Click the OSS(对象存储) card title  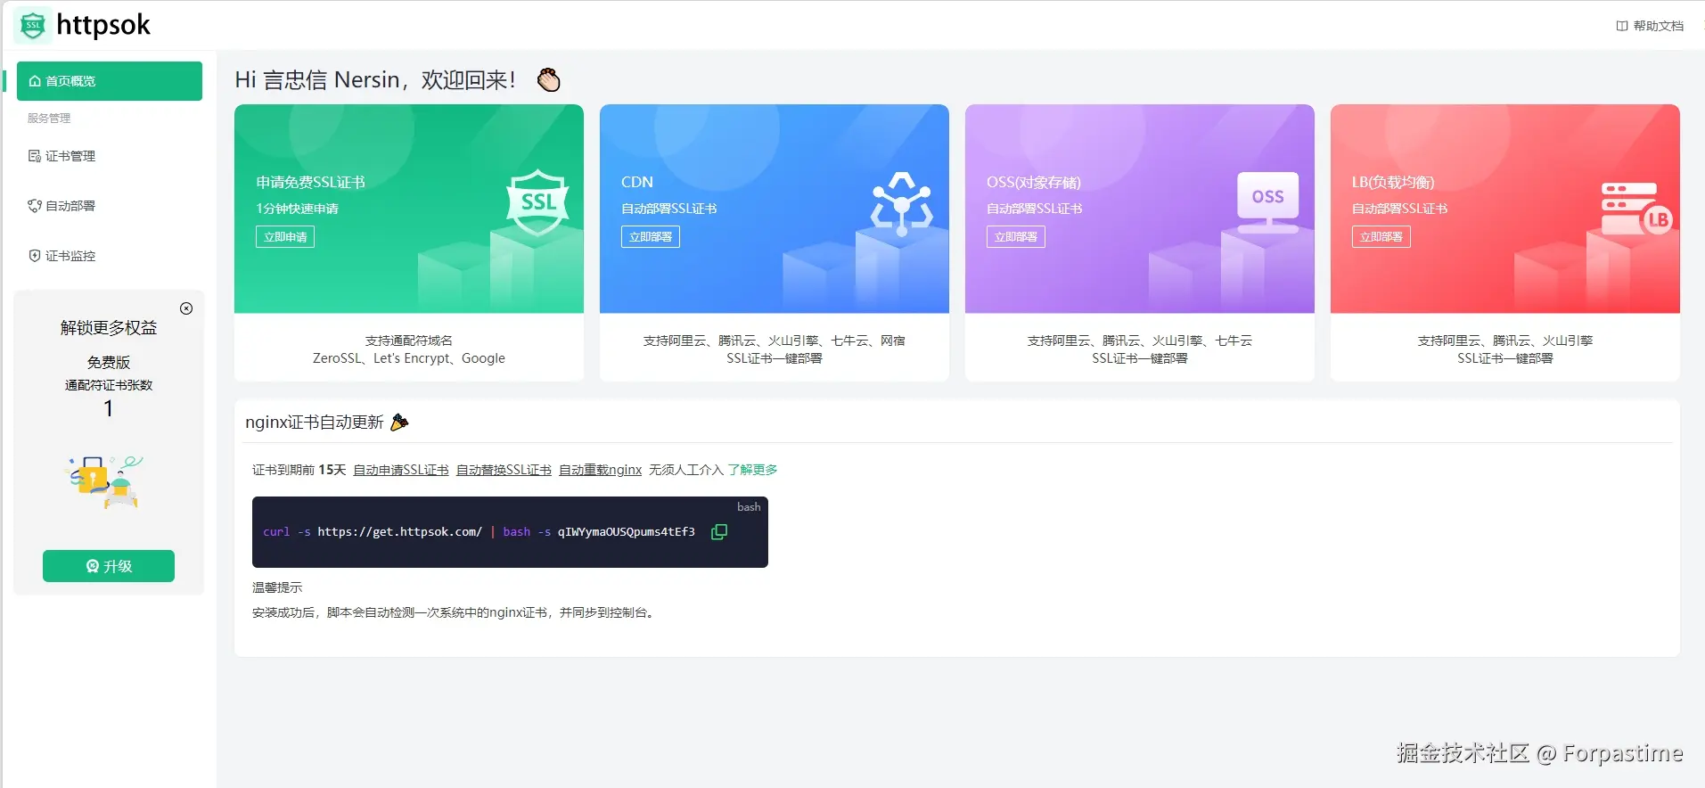click(1033, 182)
